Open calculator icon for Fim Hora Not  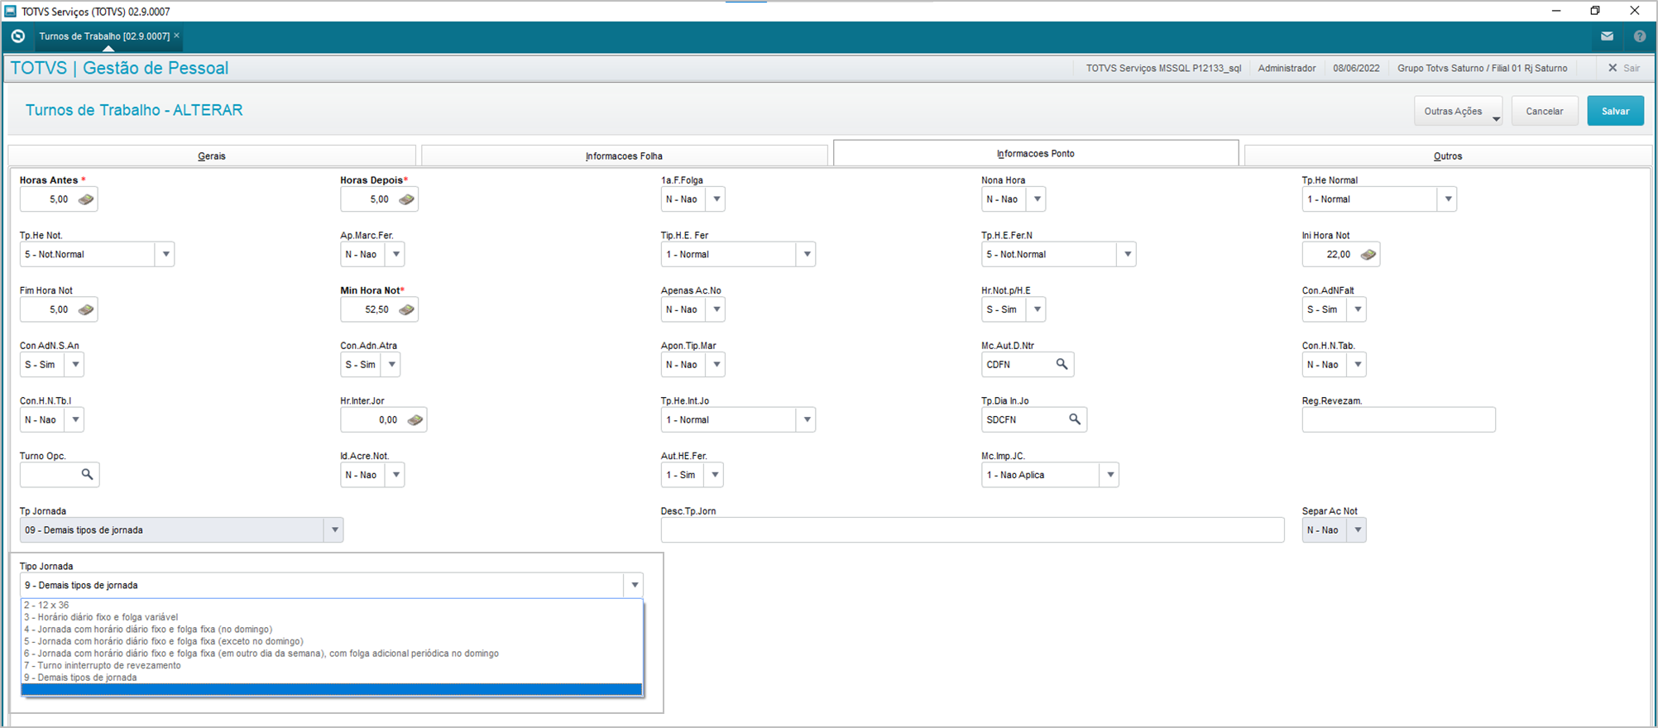pos(86,309)
